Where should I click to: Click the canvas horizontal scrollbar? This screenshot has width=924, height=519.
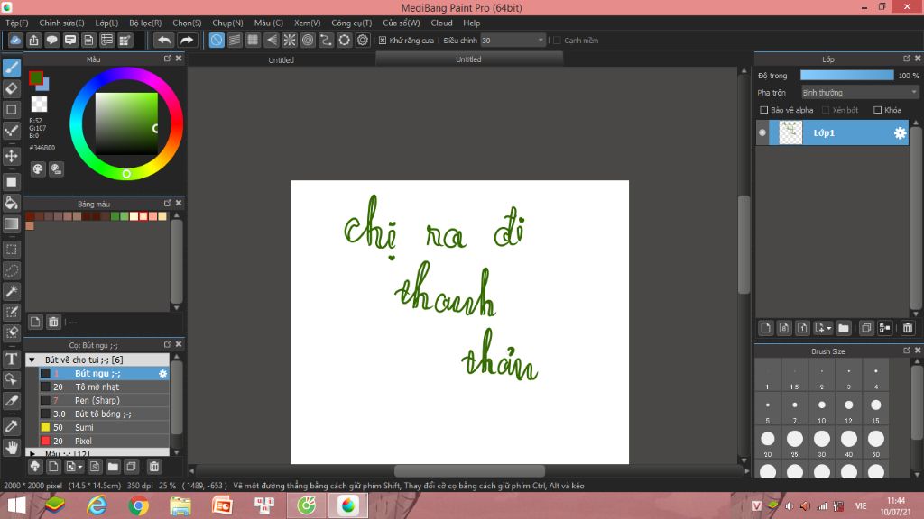pyautogui.click(x=469, y=470)
